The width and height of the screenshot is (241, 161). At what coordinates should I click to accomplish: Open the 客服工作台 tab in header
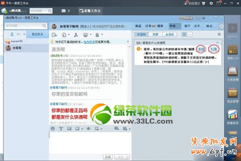click(90, 11)
